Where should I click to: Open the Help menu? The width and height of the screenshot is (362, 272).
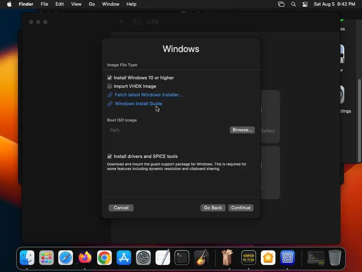132,4
